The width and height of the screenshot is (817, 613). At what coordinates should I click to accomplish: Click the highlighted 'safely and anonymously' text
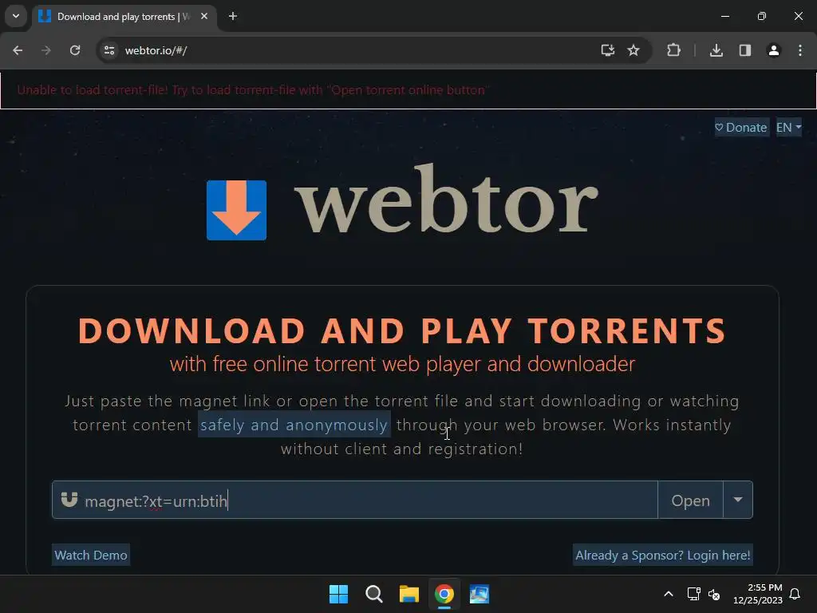[x=294, y=425]
